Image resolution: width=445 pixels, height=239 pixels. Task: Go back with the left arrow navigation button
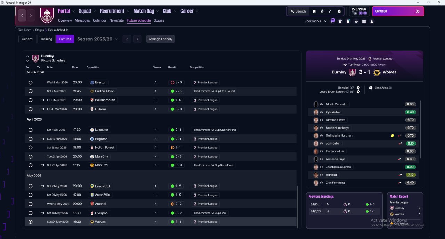23,15
